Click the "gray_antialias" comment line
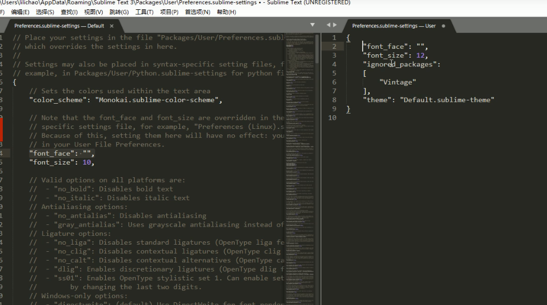Screen dimensions: 547x305 (156, 225)
